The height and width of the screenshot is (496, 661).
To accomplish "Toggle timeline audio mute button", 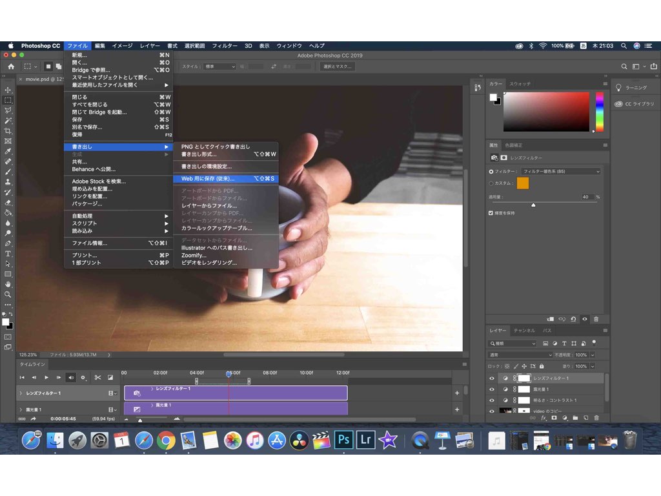I will point(71,377).
